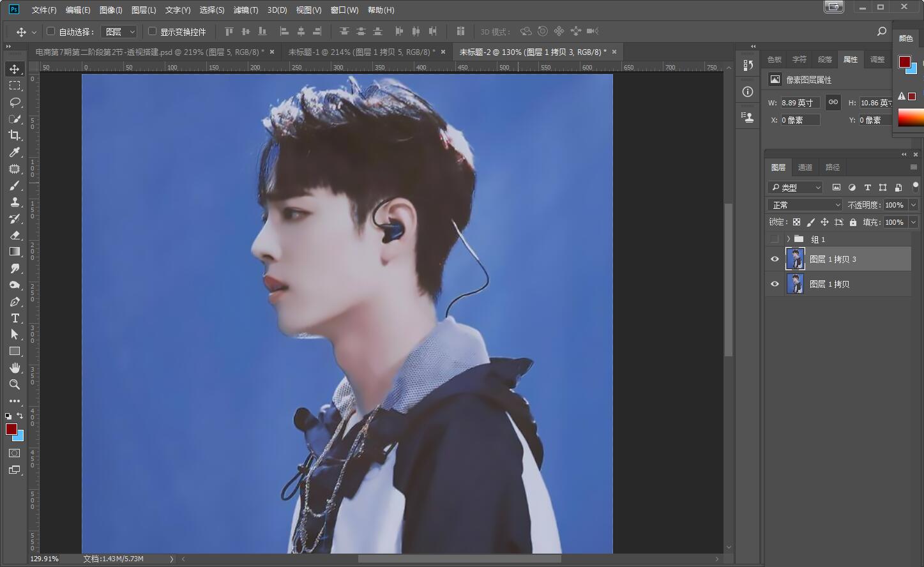Select the Pen tool

point(15,301)
